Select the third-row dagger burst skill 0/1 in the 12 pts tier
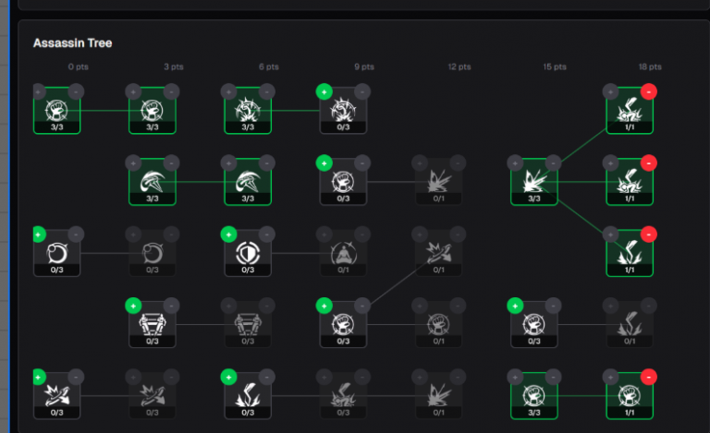The image size is (710, 433). [439, 253]
